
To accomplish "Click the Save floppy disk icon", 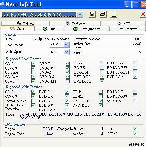I will [92, 14].
